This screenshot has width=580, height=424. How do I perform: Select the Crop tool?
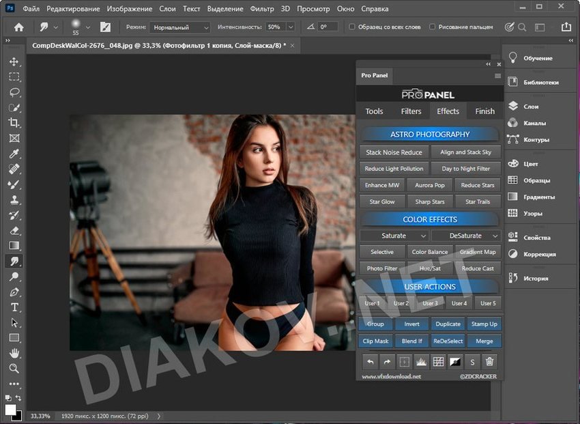[14, 122]
